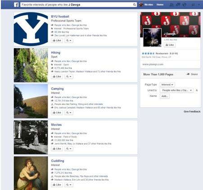Open search dropdown for Cuddling
The width and height of the screenshot is (203, 190).
[69, 185]
